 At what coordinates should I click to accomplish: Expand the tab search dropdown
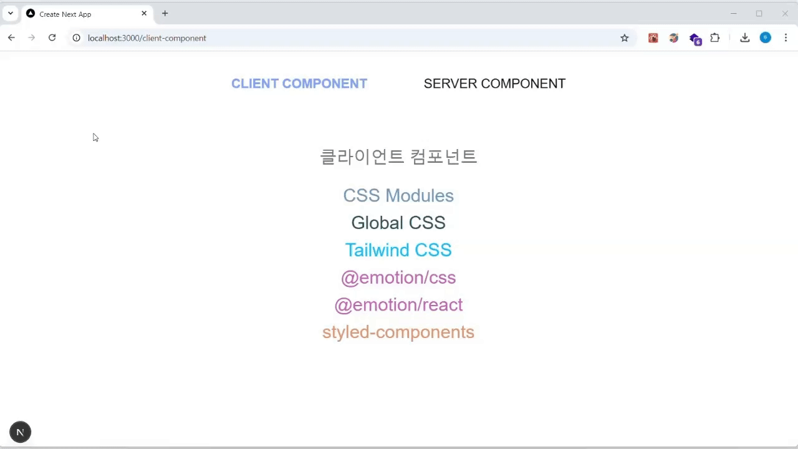pos(11,13)
